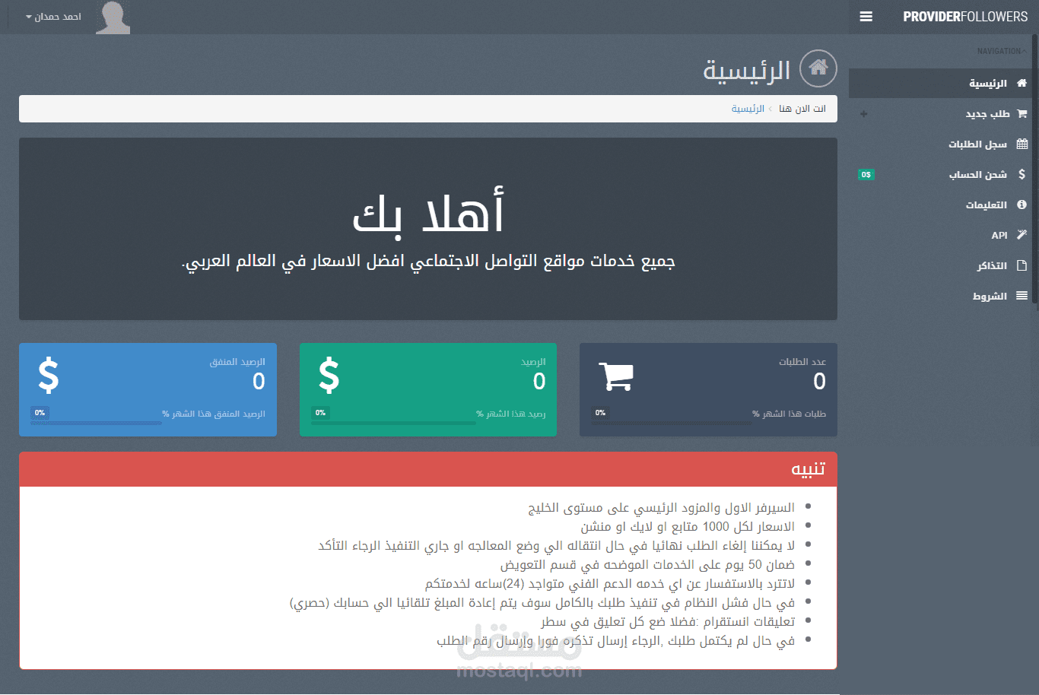Viewport: 1039px width, 695px height.
Task: Click the shopping cart icon on عدد الطلبات card
Action: click(x=616, y=374)
